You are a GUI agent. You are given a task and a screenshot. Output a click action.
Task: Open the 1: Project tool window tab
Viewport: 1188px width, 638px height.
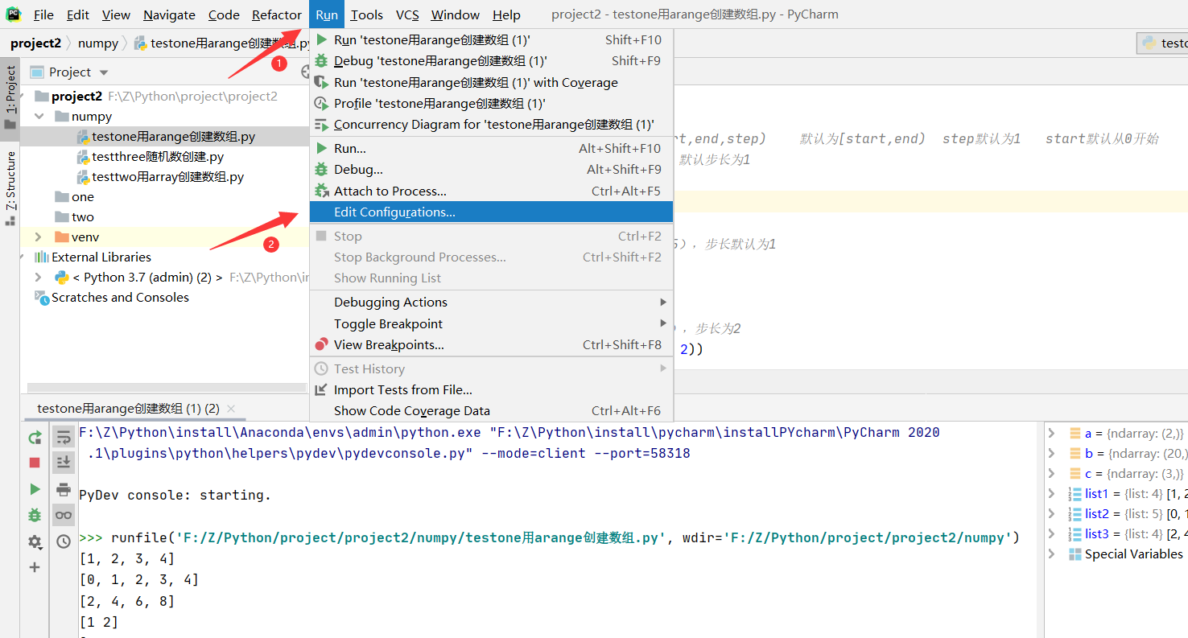10,97
